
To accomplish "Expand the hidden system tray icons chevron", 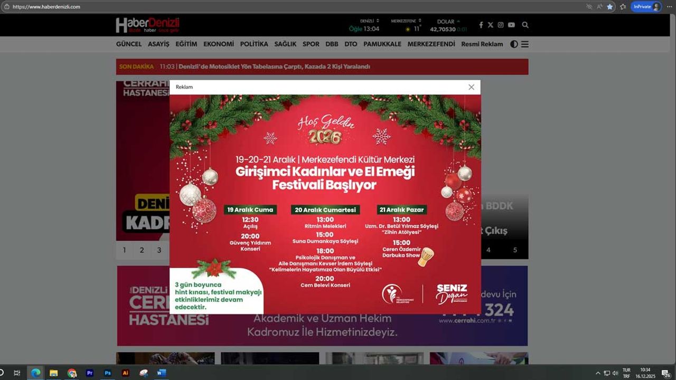I will point(598,373).
